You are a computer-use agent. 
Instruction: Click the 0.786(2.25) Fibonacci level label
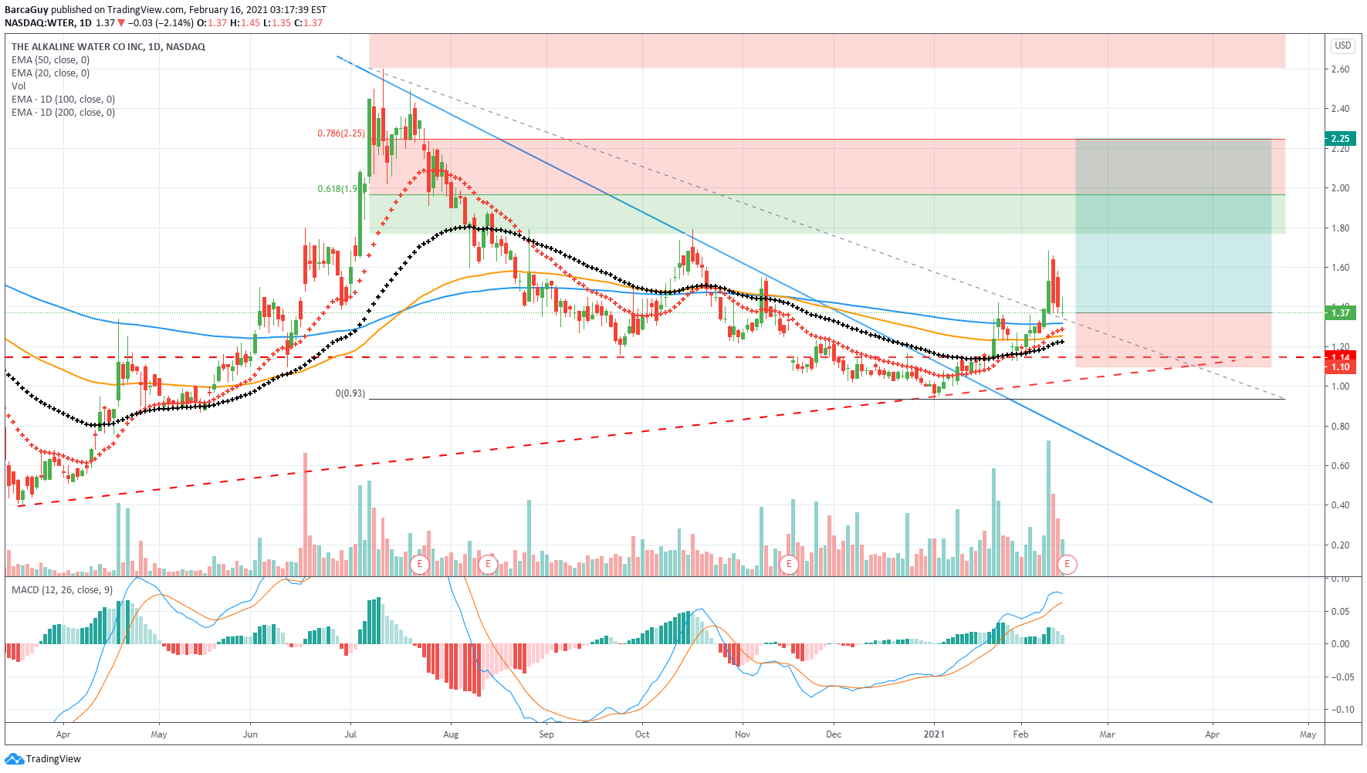click(x=341, y=133)
